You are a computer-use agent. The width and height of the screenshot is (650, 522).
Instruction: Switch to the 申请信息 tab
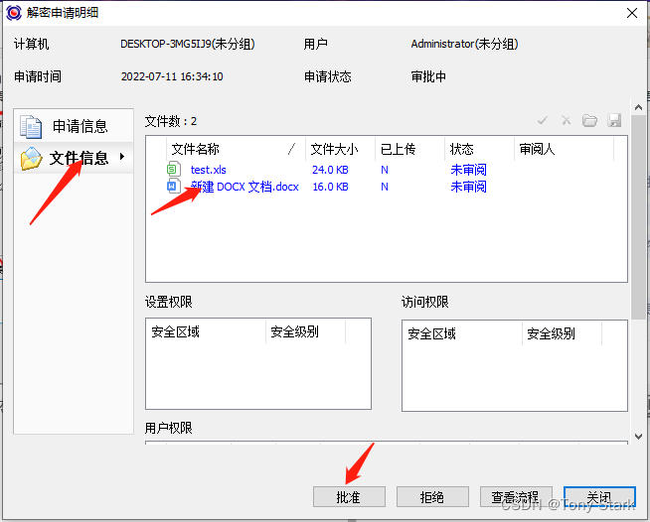click(80, 126)
